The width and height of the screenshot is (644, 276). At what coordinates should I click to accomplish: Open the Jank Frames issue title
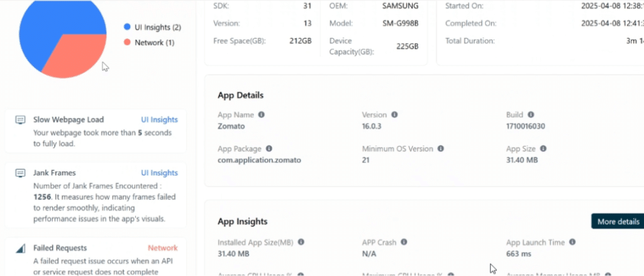(55, 173)
